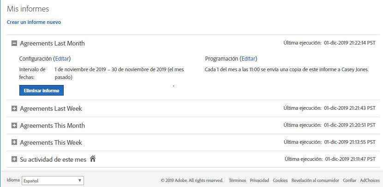Expand Su actividad de este mes report

(14, 159)
